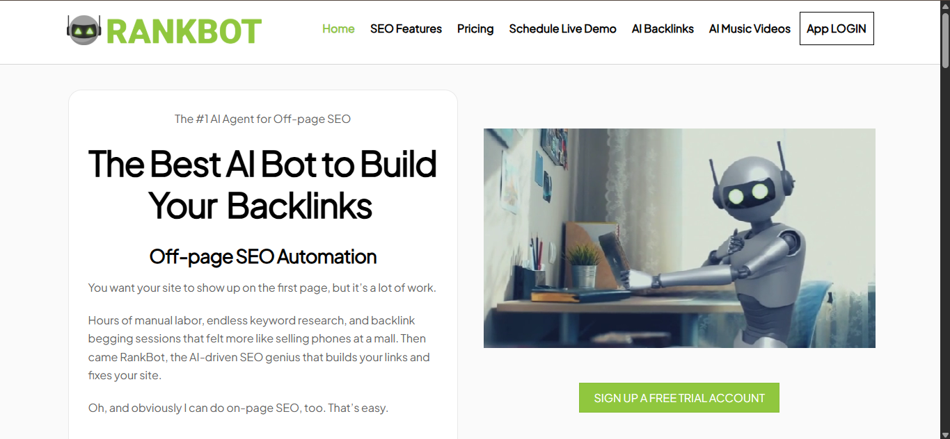The height and width of the screenshot is (439, 950).
Task: Open the AI Music Videos nav link
Action: pyautogui.click(x=750, y=28)
